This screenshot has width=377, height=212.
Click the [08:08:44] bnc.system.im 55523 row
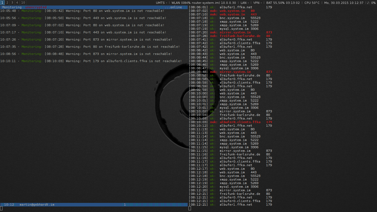pos(225,57)
